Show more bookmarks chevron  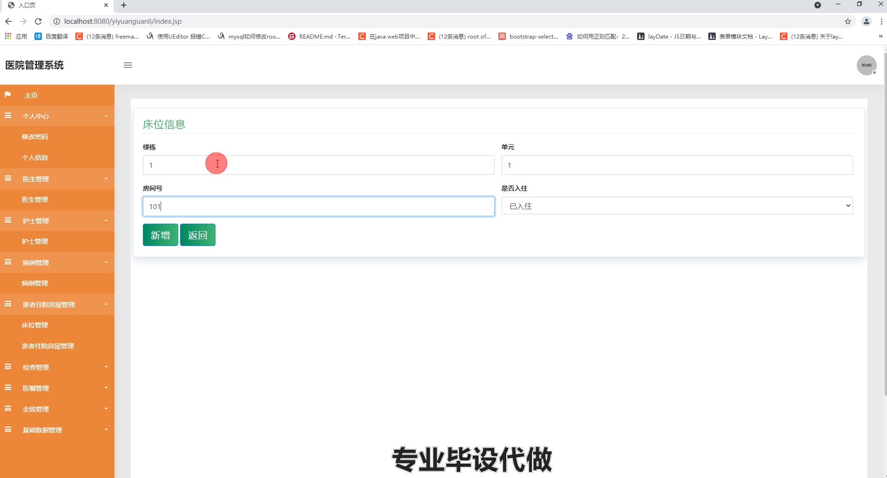[880, 36]
